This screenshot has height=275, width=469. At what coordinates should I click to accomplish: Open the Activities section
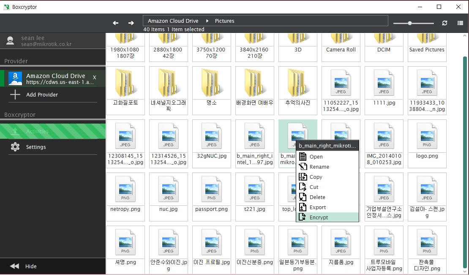[53, 131]
